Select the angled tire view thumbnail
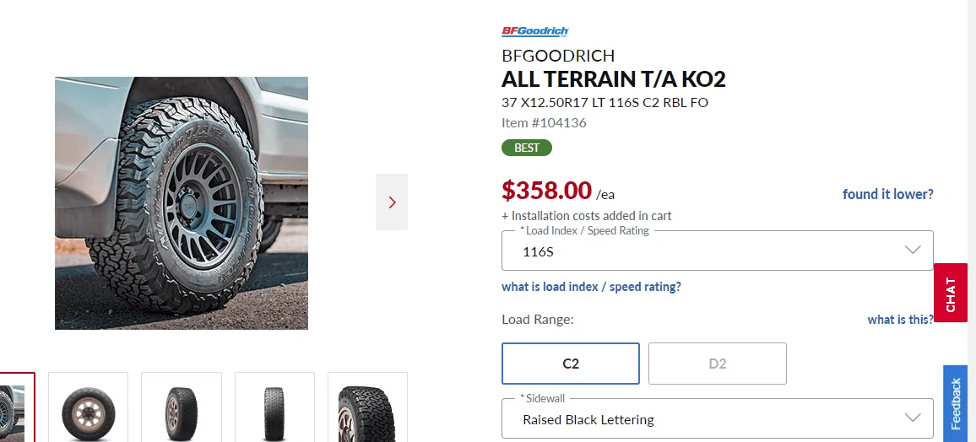The width and height of the screenshot is (976, 442). (182, 408)
